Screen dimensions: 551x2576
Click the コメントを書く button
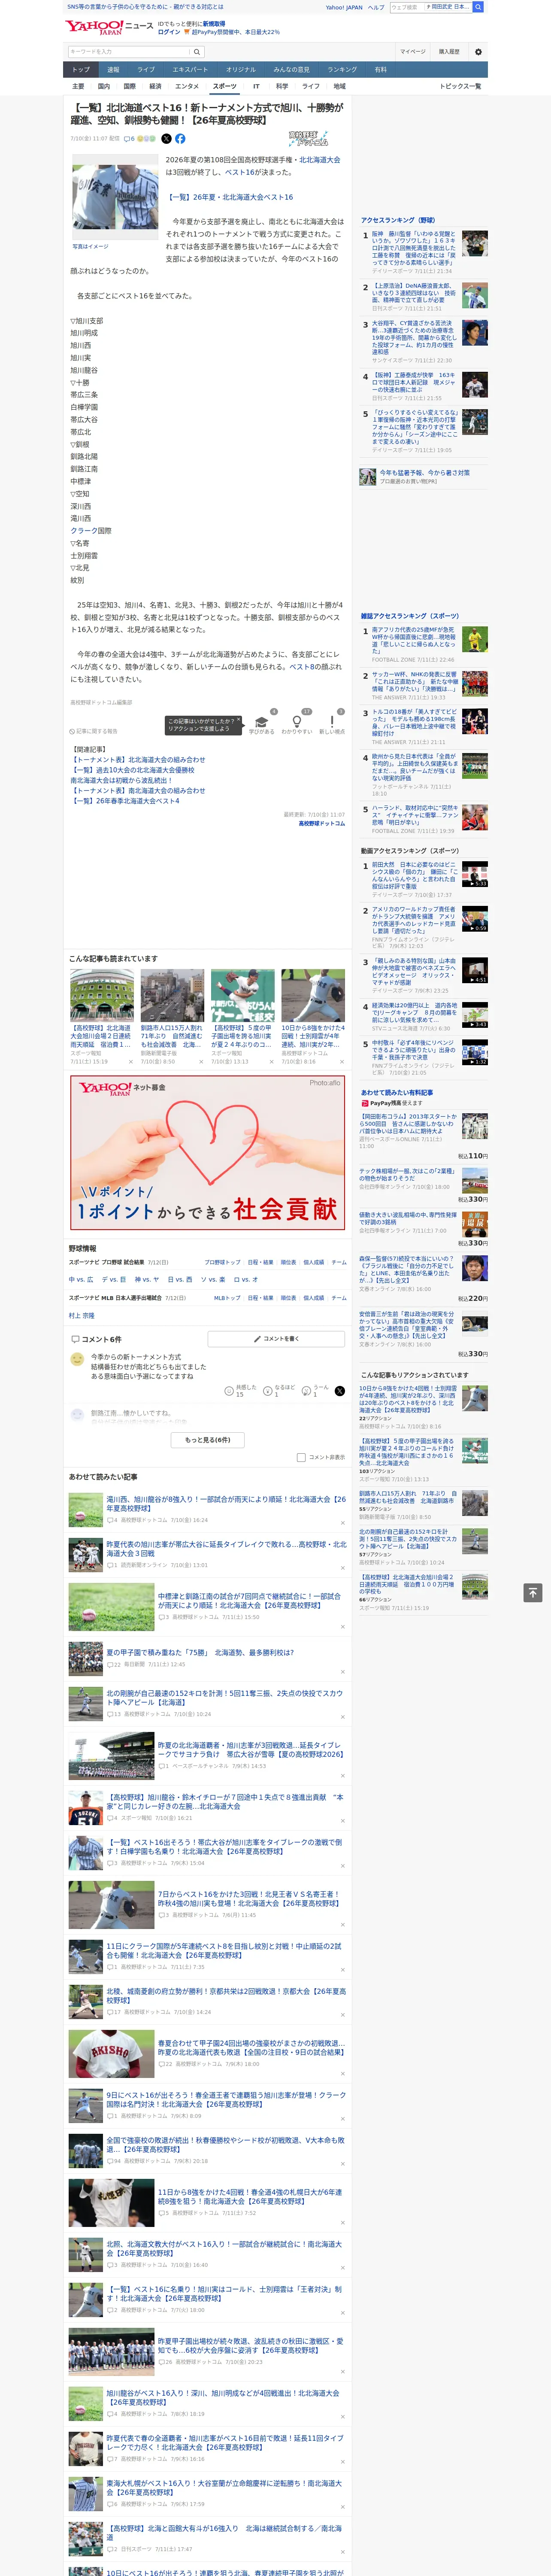click(x=276, y=1339)
